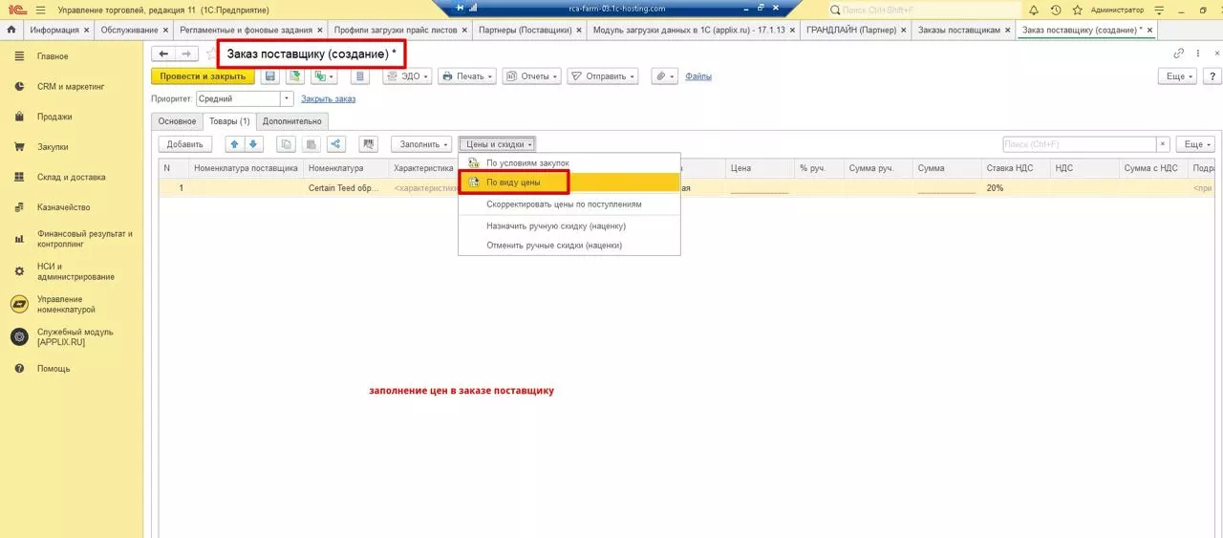Open the Помощь section
The image size is (1223, 538).
pyautogui.click(x=54, y=369)
